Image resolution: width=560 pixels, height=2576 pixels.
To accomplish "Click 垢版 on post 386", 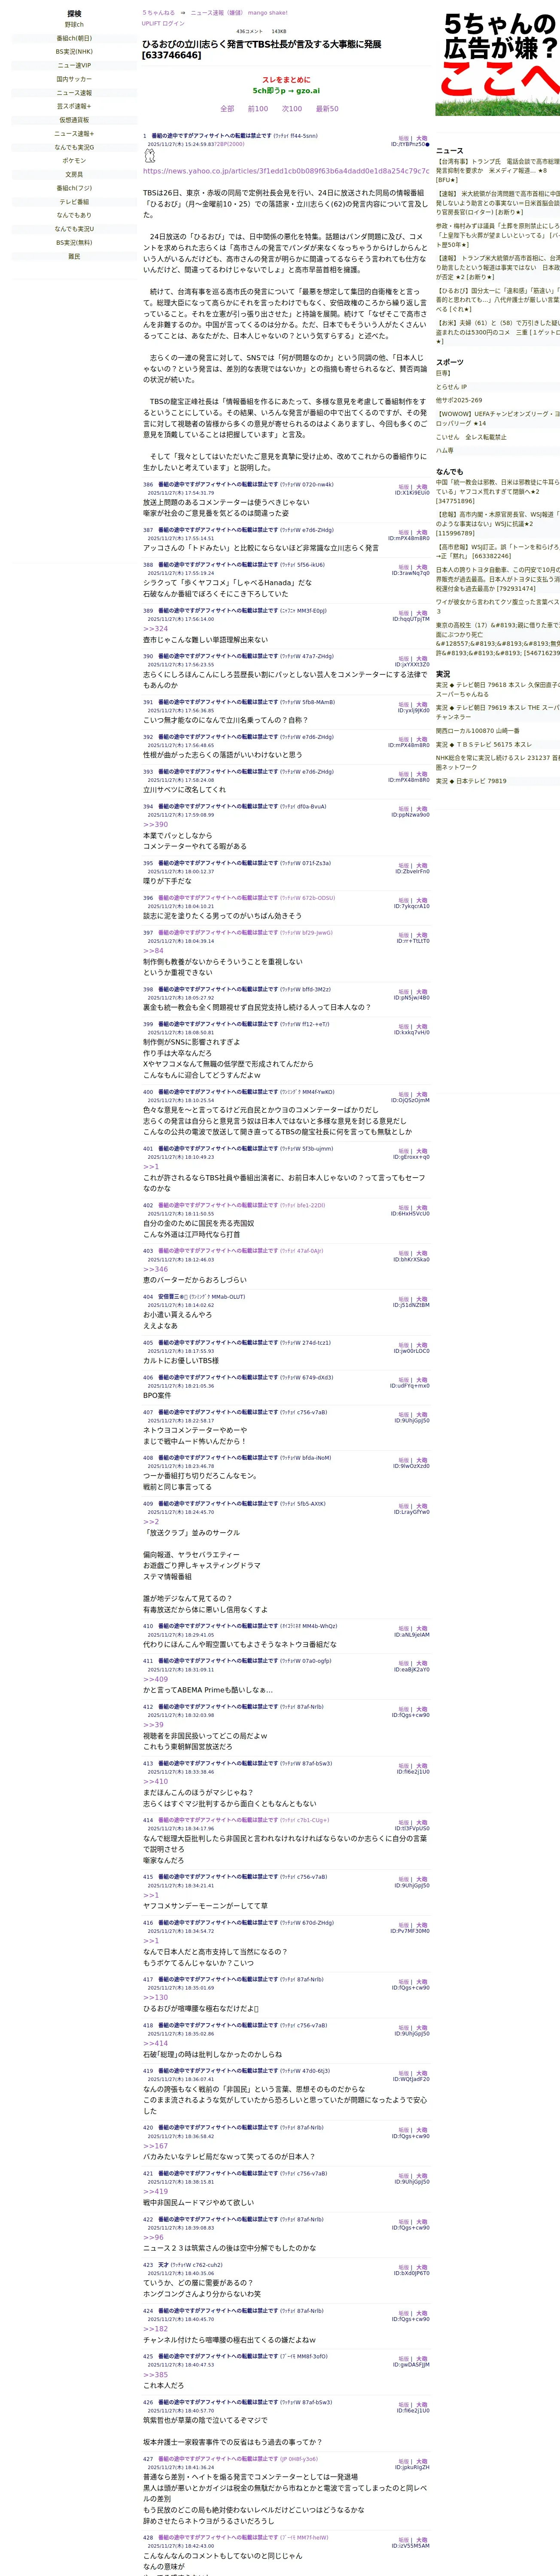I will pyautogui.click(x=404, y=487).
